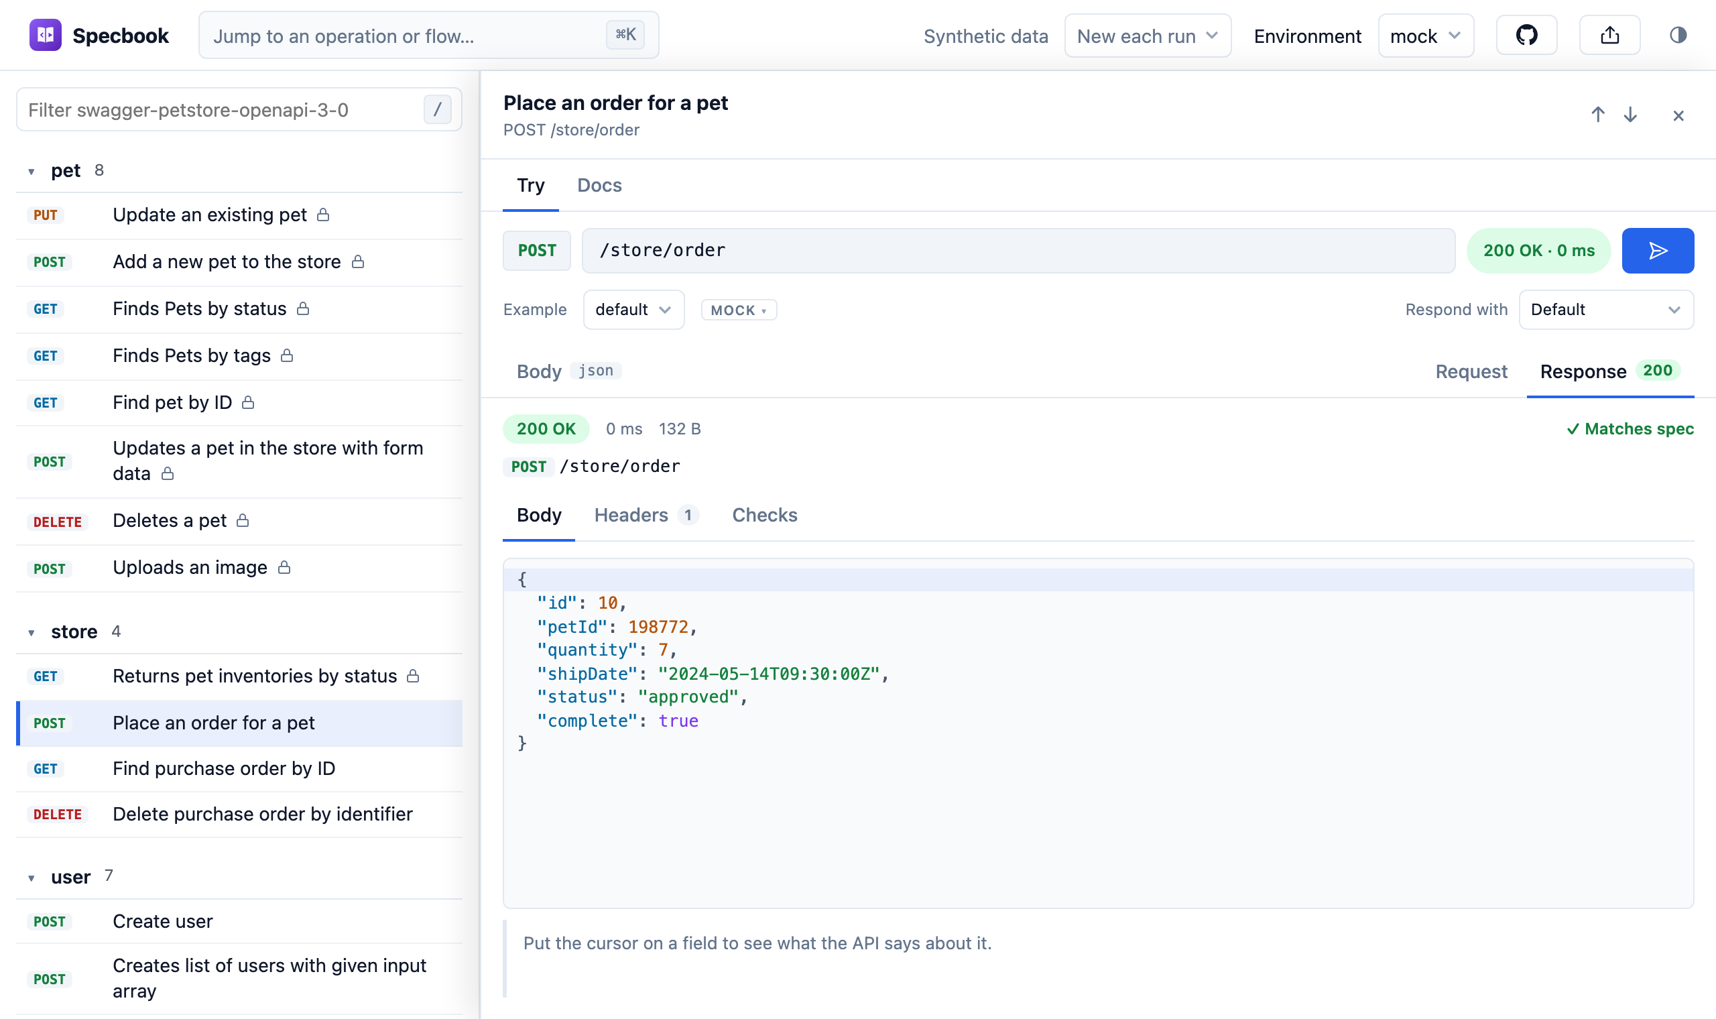Open the Environment mock dropdown
Viewport: 1716px width, 1019px height.
(1425, 36)
